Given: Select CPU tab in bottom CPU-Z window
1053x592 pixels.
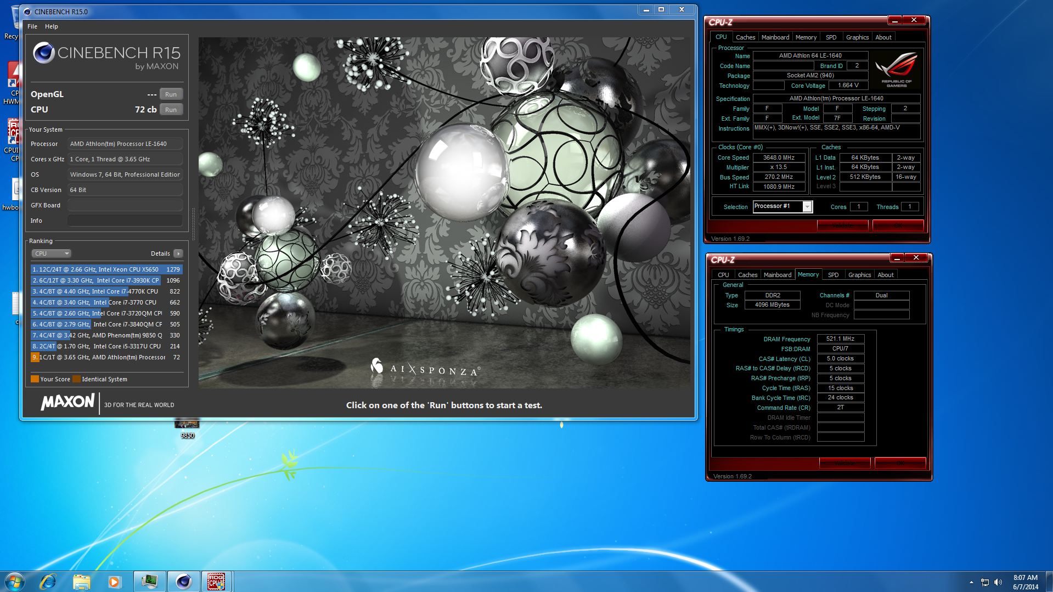Looking at the screenshot, I should pos(723,275).
